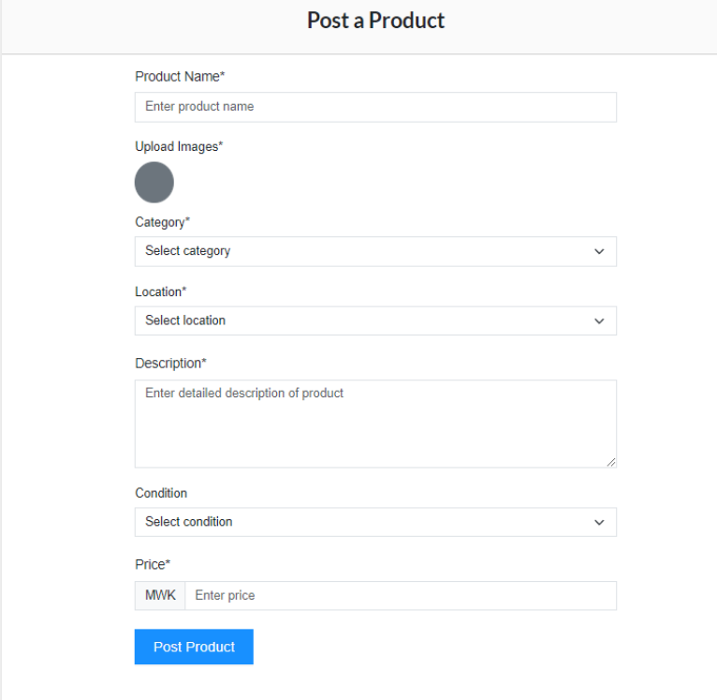This screenshot has height=700, width=717.
Task: Click the Description* field label
Action: pos(170,363)
